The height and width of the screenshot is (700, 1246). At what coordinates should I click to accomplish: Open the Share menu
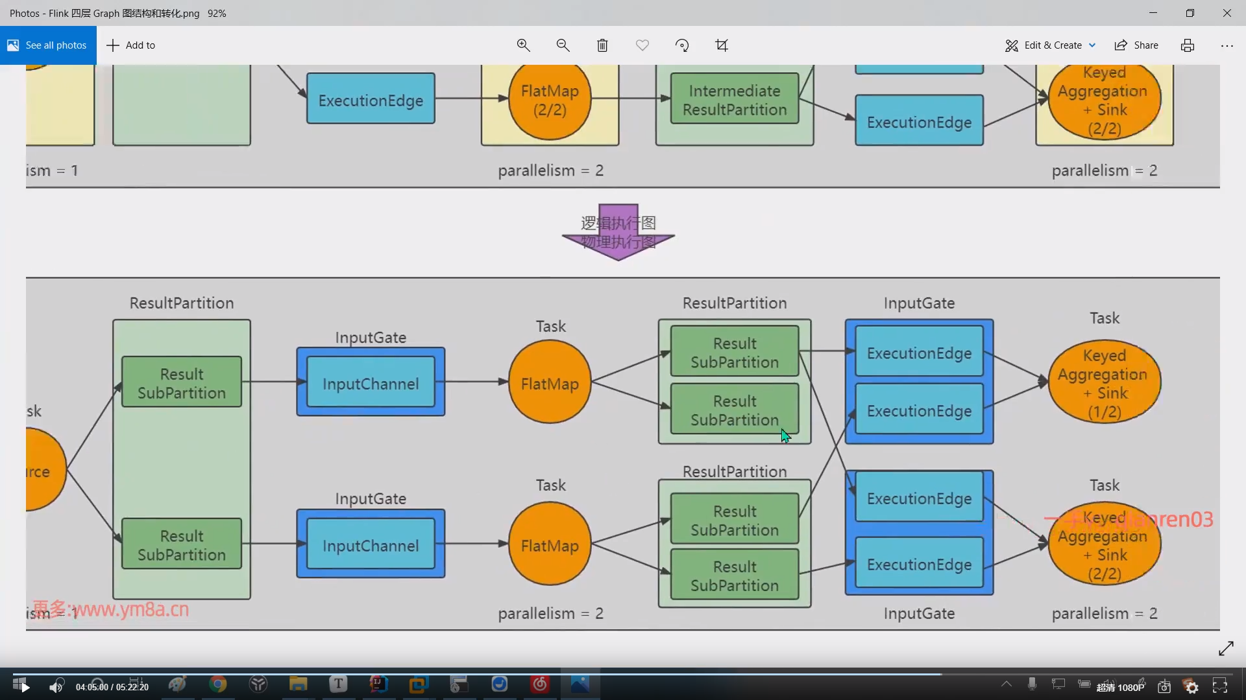tap(1136, 45)
